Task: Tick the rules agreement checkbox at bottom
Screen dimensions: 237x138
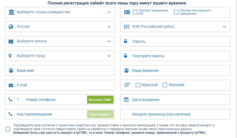Action: tap(7, 129)
